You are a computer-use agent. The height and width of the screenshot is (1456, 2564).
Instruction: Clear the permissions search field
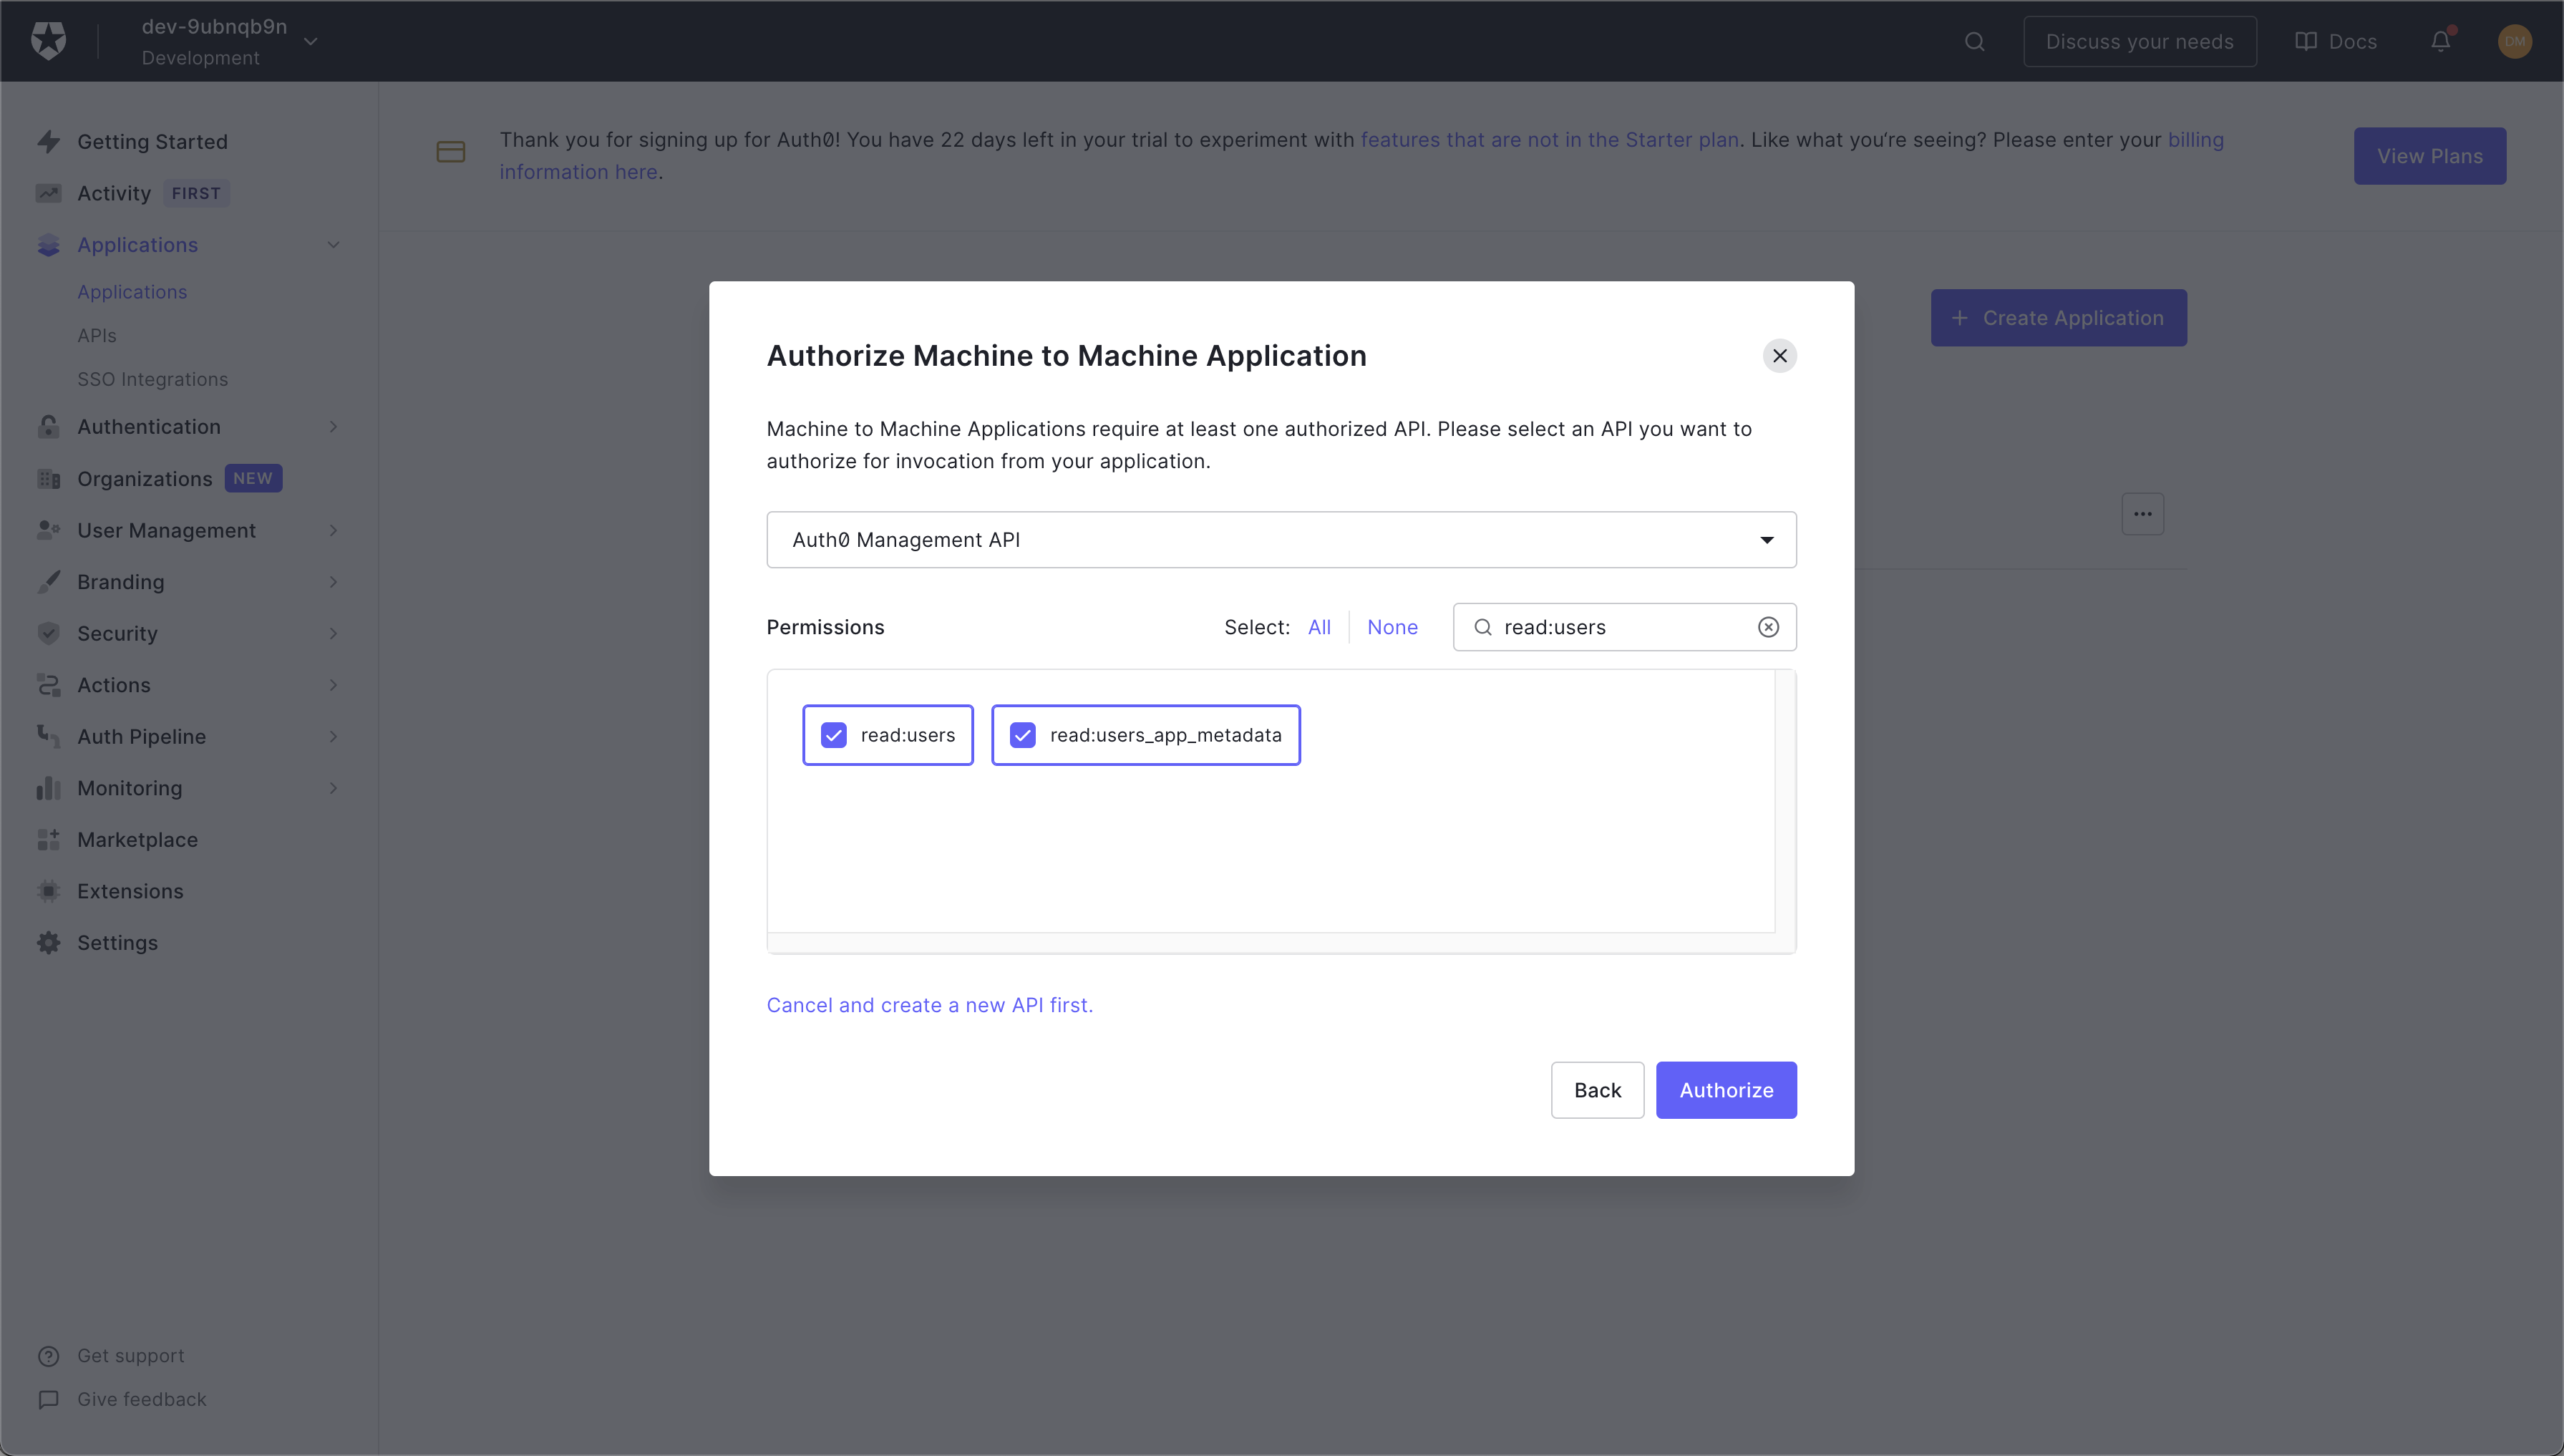[1768, 627]
